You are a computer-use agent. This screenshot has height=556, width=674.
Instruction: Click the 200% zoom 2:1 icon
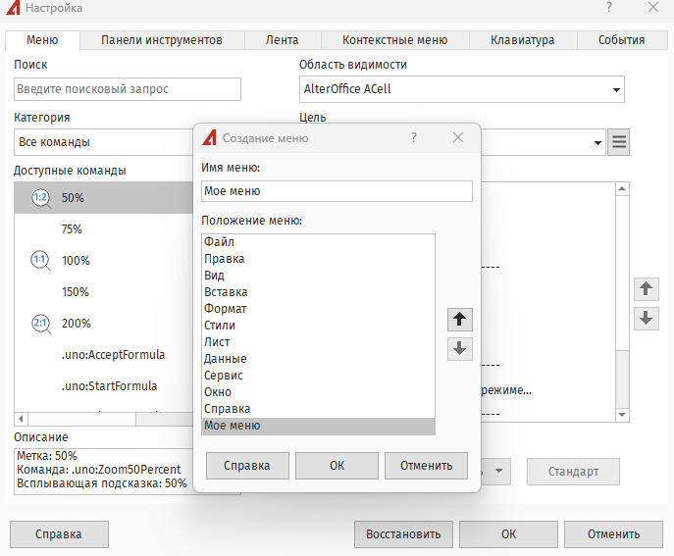coord(41,324)
